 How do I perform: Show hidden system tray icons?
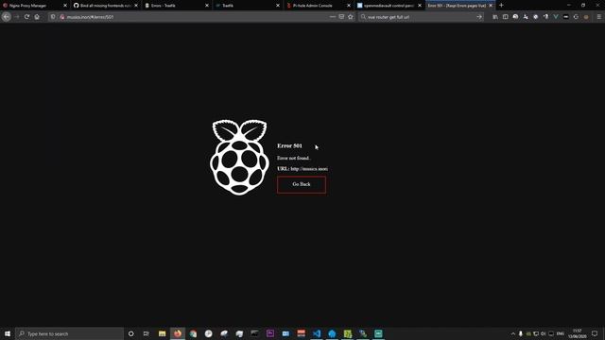tap(512, 333)
